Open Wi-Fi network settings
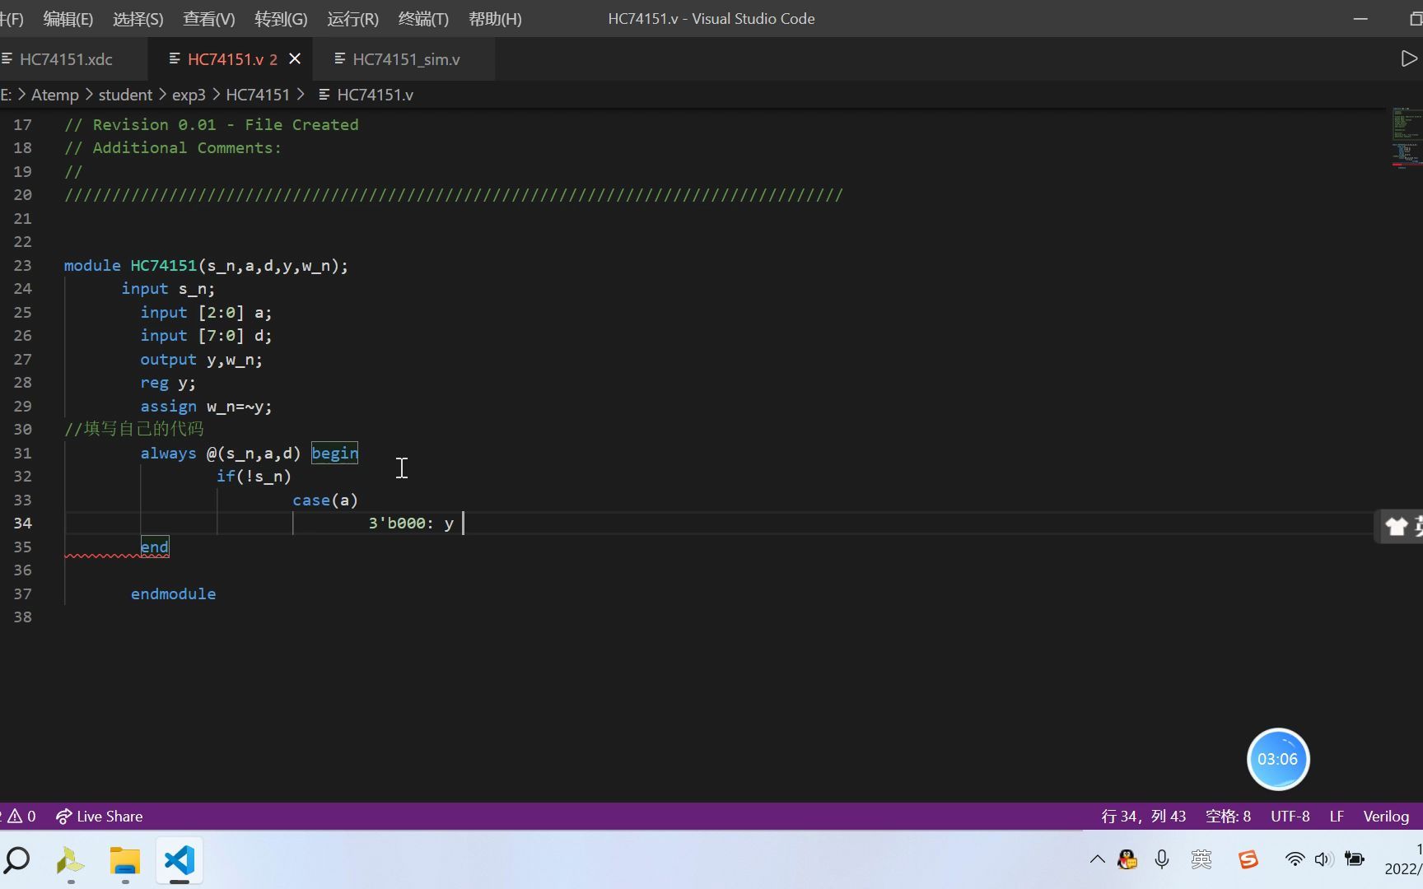This screenshot has height=889, width=1423. 1295,860
